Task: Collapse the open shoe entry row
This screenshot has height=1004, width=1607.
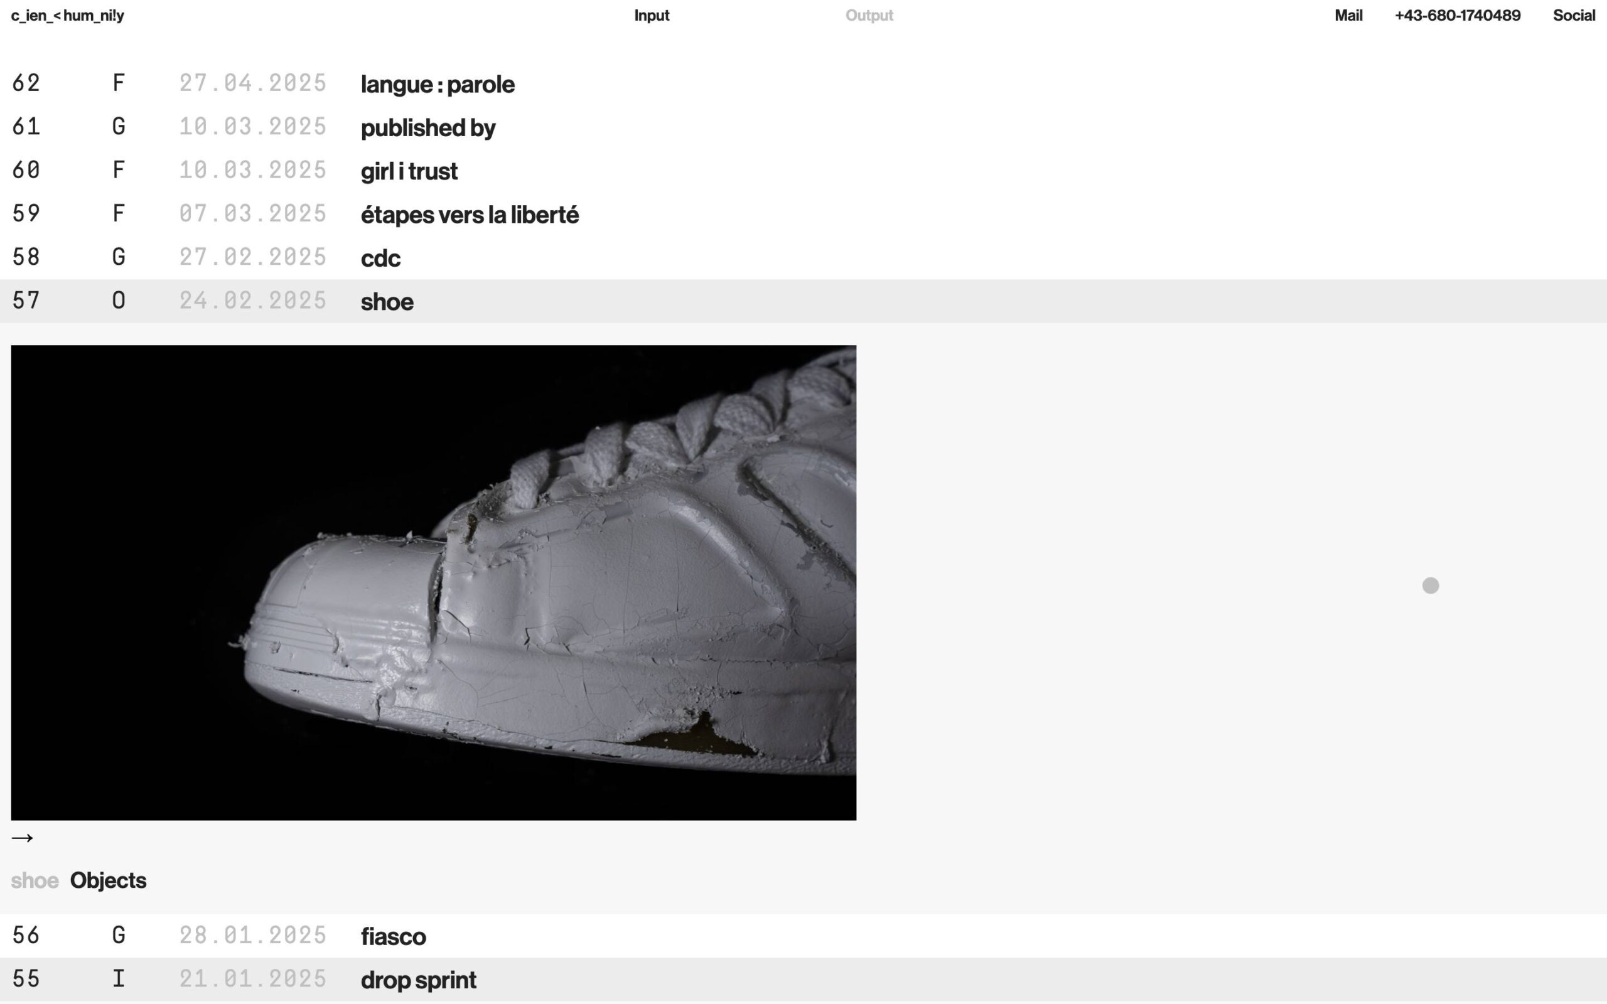Action: pyautogui.click(x=387, y=301)
